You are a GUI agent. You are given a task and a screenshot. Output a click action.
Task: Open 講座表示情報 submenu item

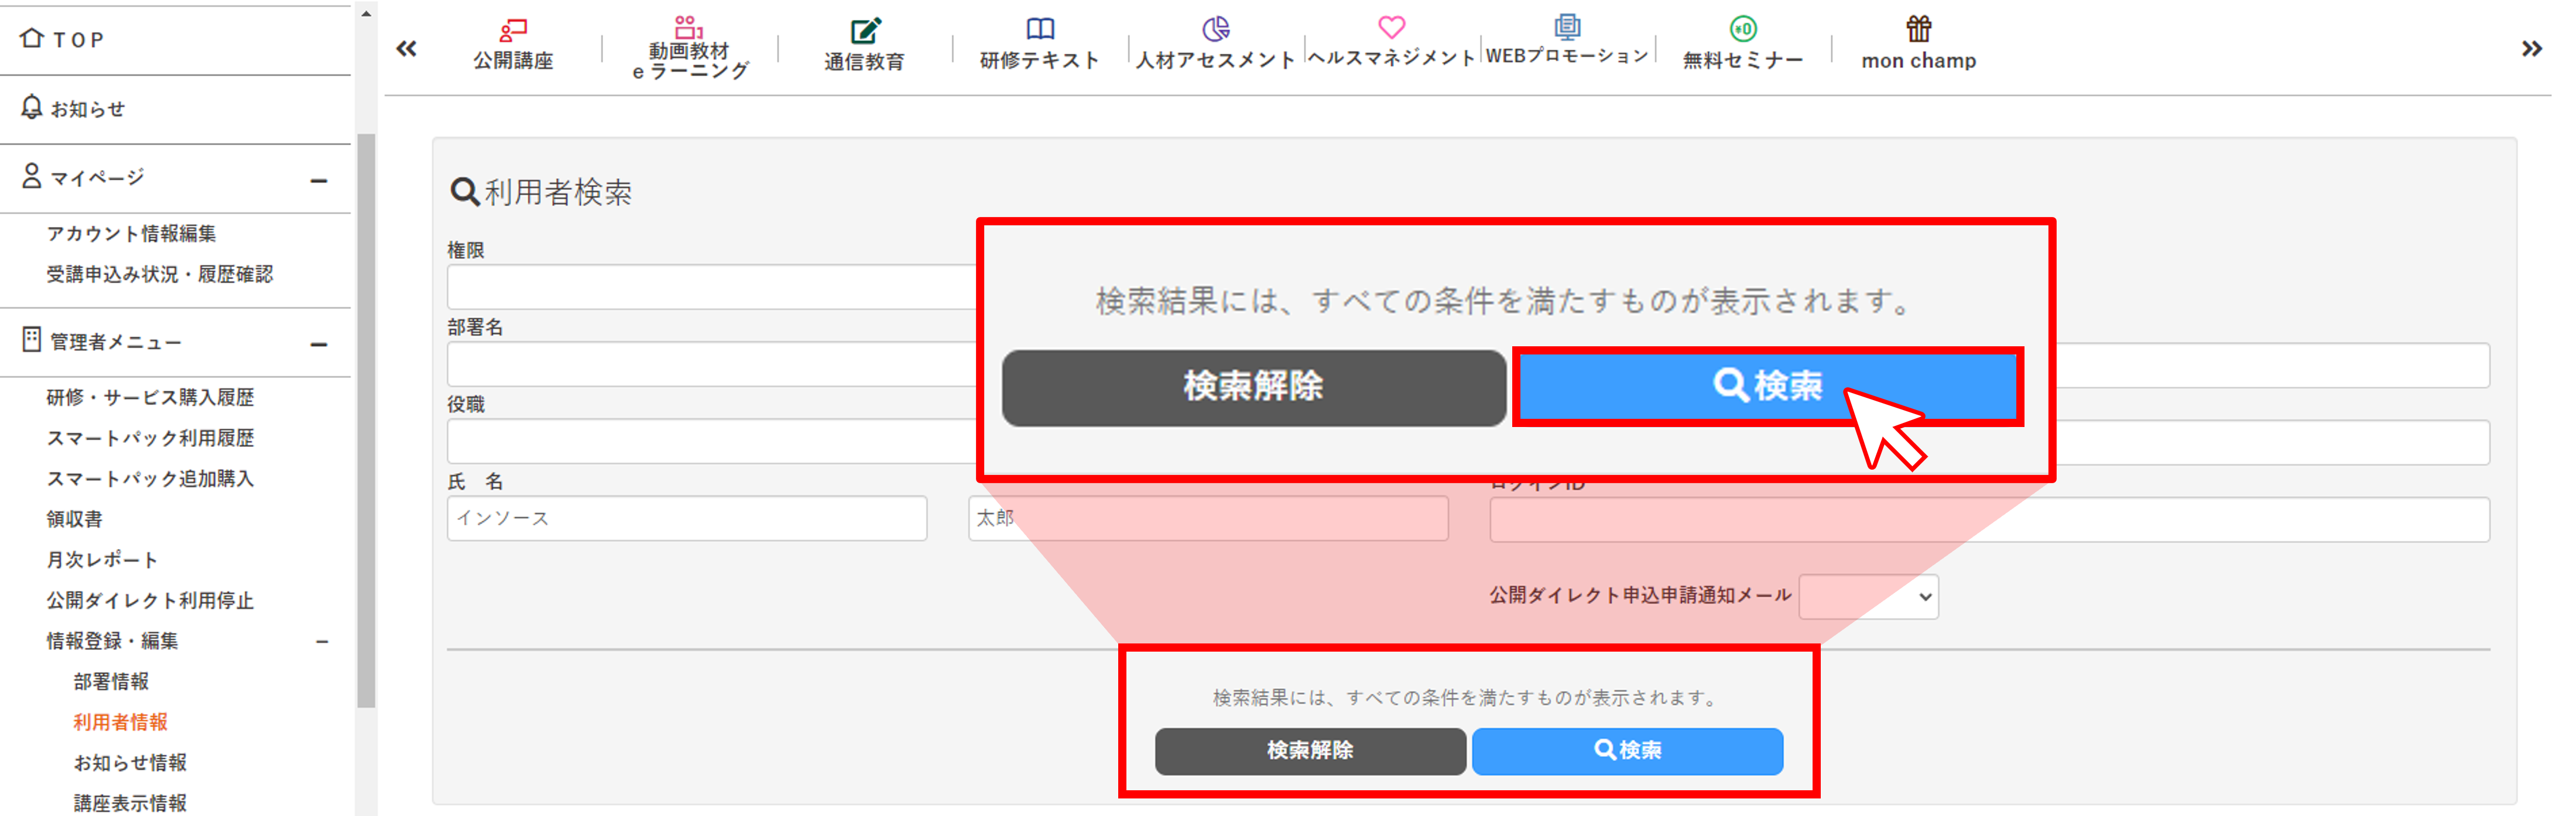(130, 803)
